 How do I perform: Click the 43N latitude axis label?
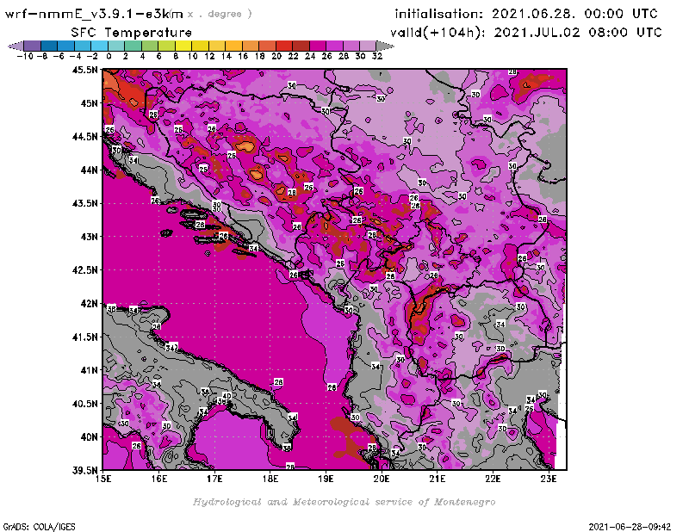[90, 237]
